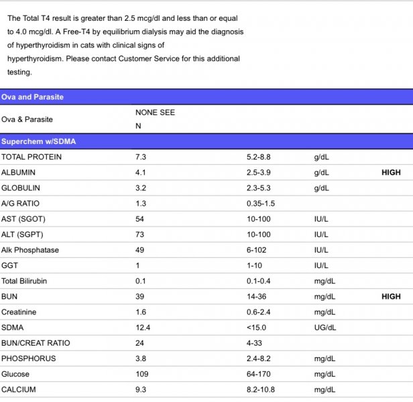Select the CALCIUM result value 9.3

141,389
